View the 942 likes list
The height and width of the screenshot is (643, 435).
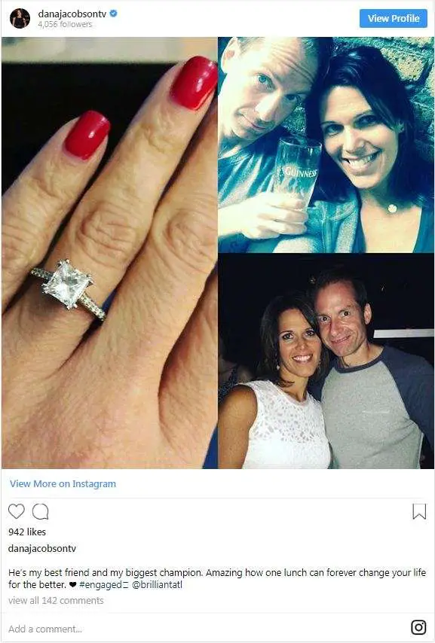pos(27,532)
